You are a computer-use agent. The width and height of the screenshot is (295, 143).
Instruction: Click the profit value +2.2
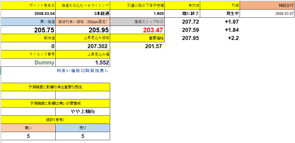pyautogui.click(x=233, y=38)
